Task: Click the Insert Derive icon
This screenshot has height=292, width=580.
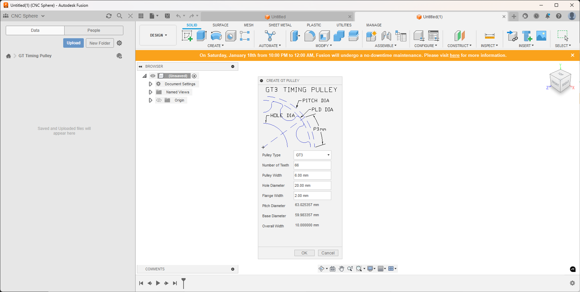Action: click(513, 36)
